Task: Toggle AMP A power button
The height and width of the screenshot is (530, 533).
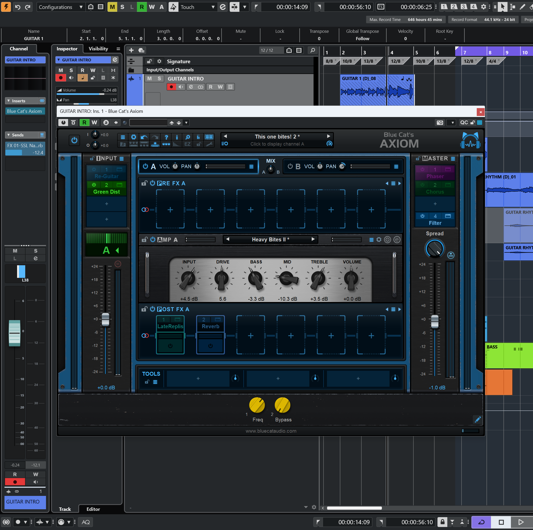Action: point(152,240)
